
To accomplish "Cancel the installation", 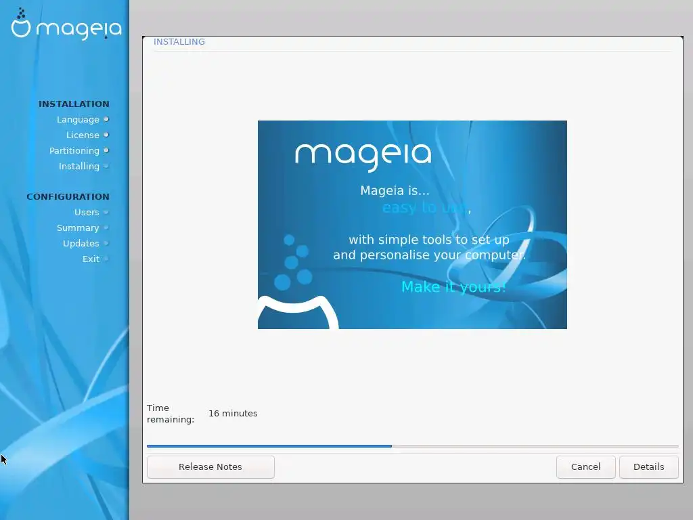I will (x=585, y=467).
